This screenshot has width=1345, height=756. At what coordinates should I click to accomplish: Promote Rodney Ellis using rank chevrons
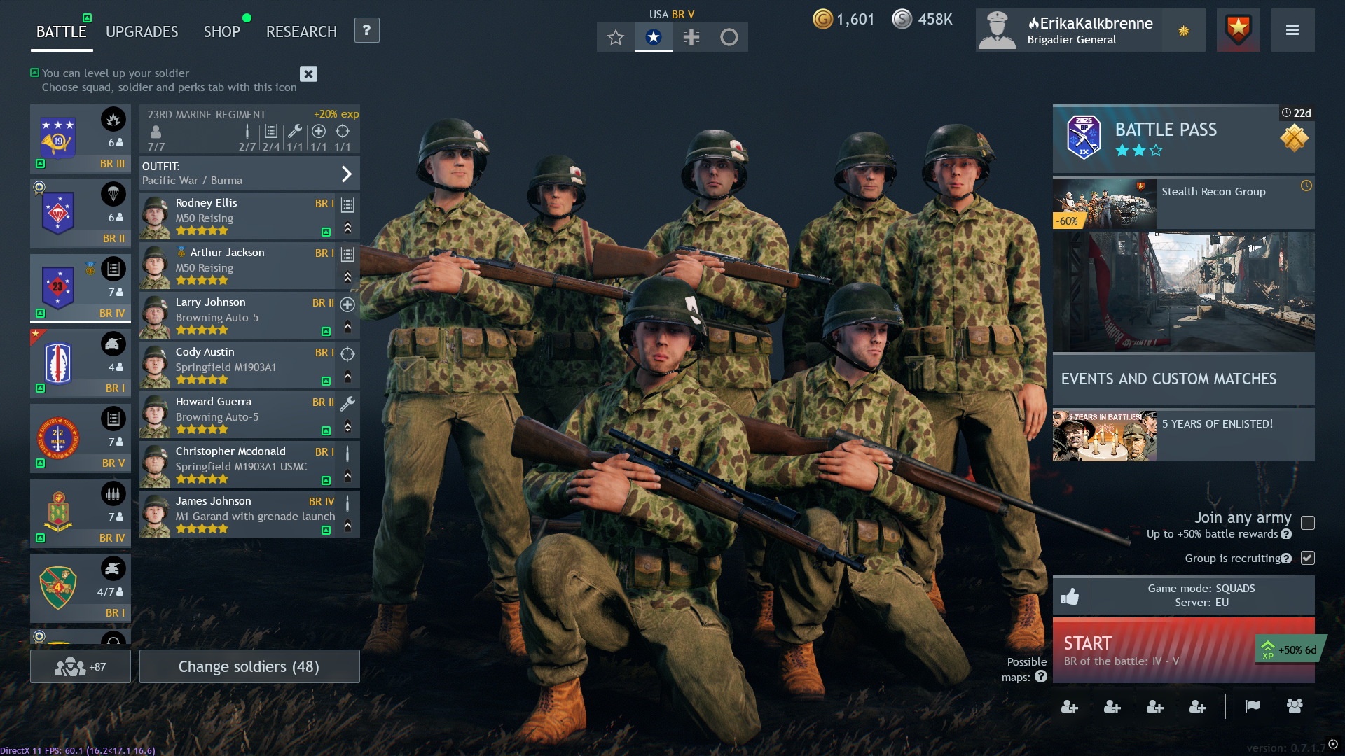pyautogui.click(x=347, y=227)
